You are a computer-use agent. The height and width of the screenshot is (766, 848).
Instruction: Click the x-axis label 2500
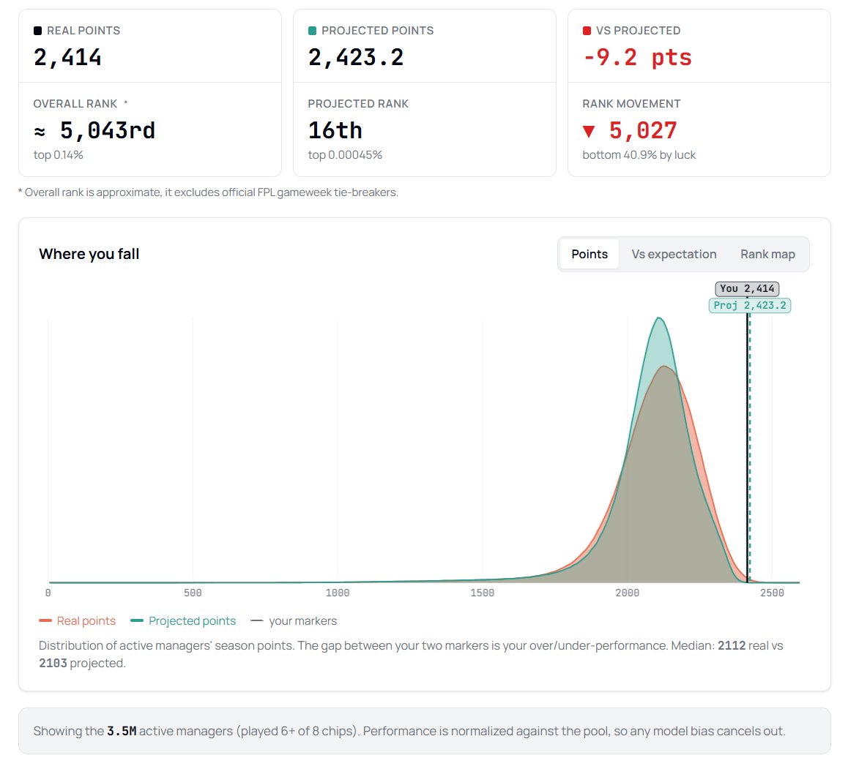pos(772,593)
